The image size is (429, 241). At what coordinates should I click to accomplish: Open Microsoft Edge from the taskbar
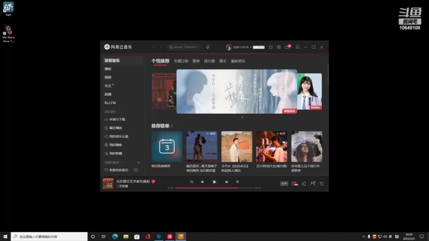pyautogui.click(x=115, y=236)
